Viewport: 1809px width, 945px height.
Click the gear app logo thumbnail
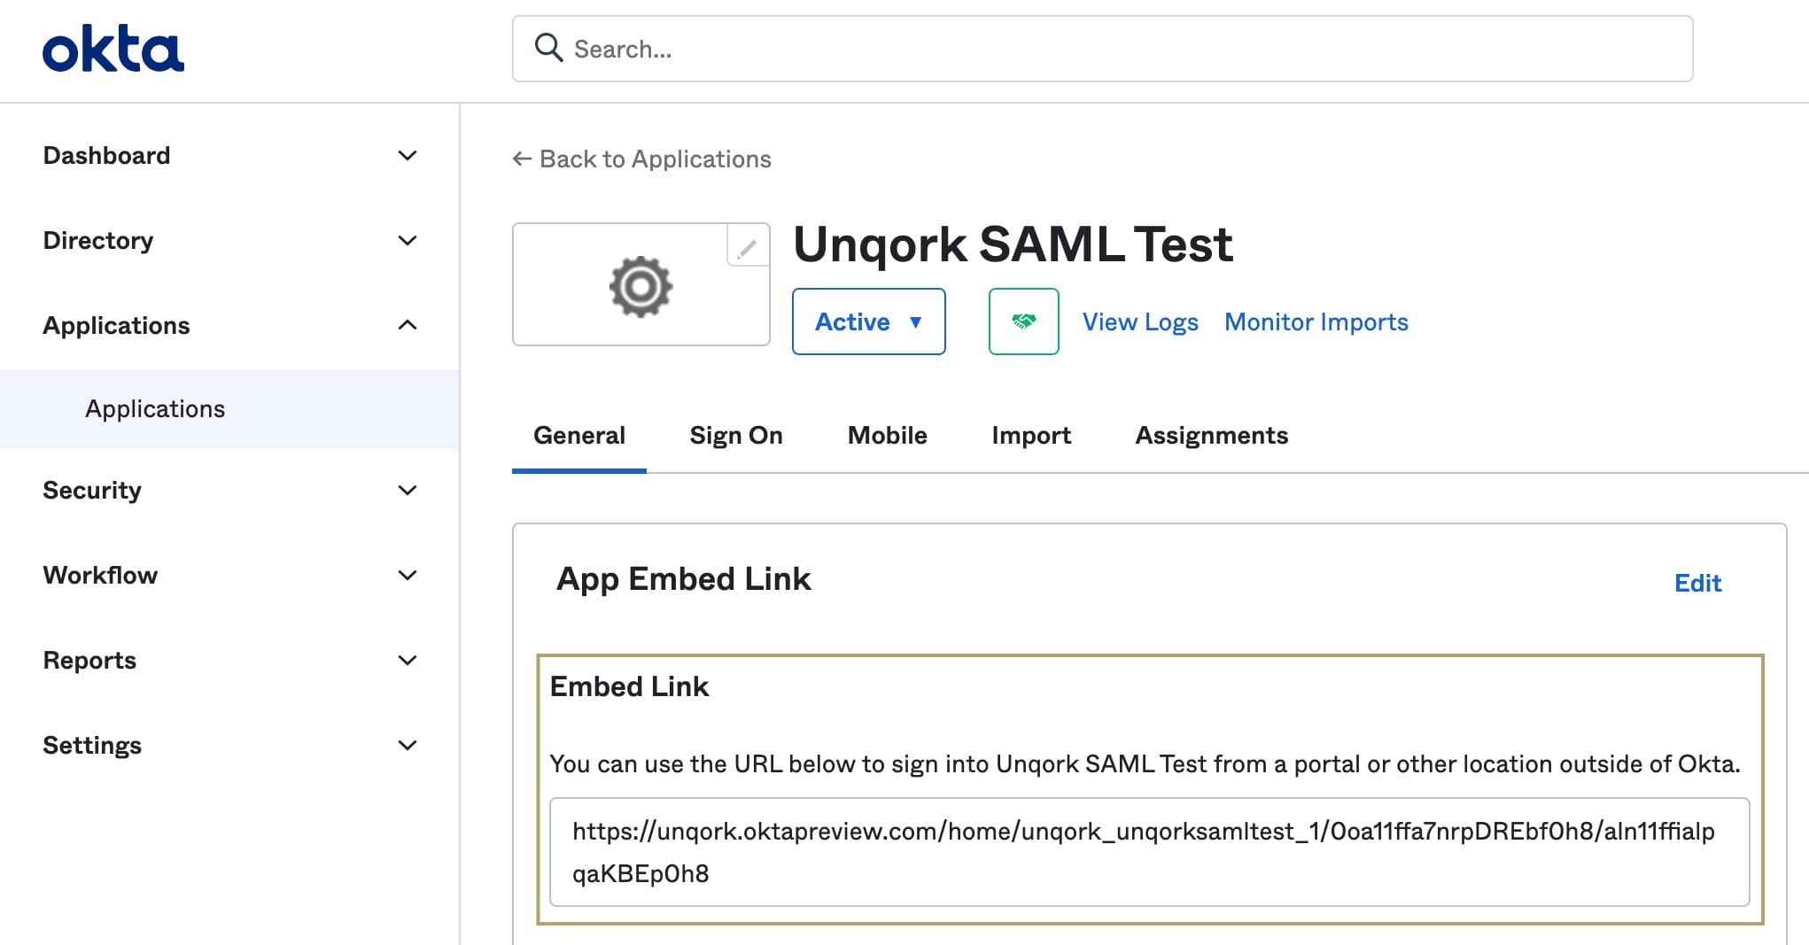point(641,284)
